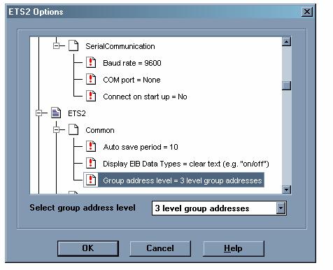Select 'Display EIB Data Types' row
Screen dimensions: 333x270
(186, 164)
